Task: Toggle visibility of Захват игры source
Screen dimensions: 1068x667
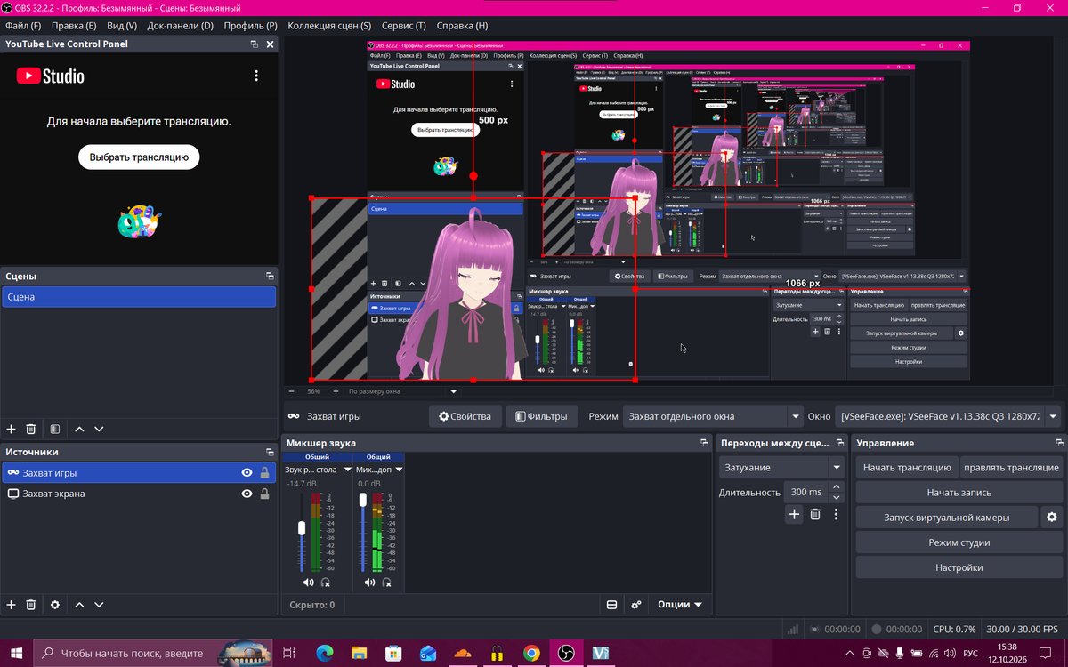Action: [247, 473]
